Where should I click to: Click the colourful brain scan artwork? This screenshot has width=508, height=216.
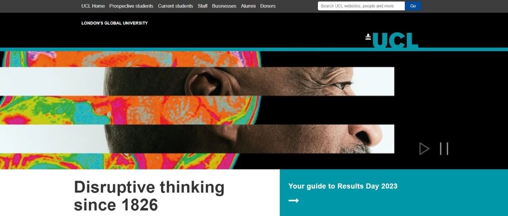click(131, 110)
